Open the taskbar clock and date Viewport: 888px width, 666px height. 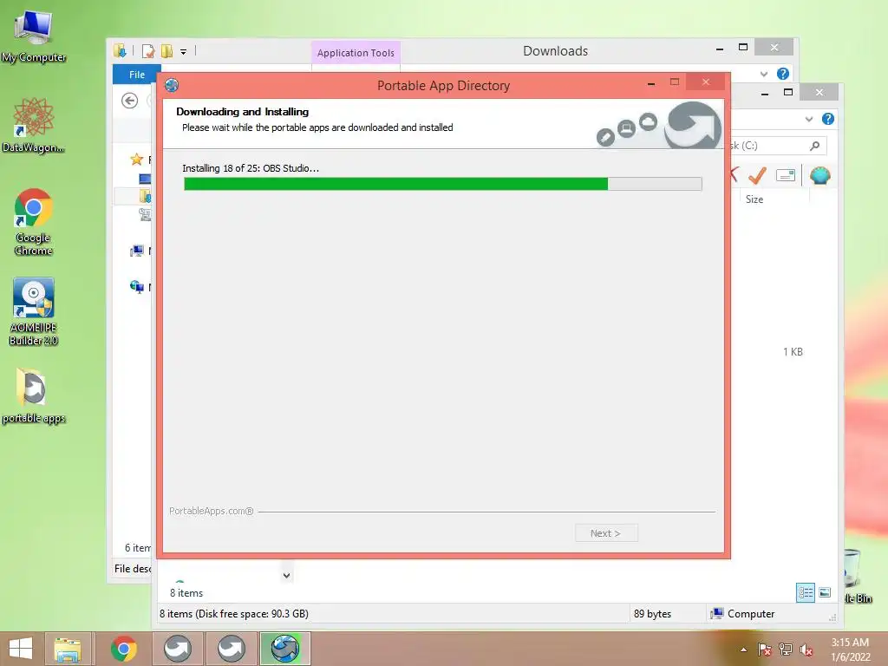[850, 650]
